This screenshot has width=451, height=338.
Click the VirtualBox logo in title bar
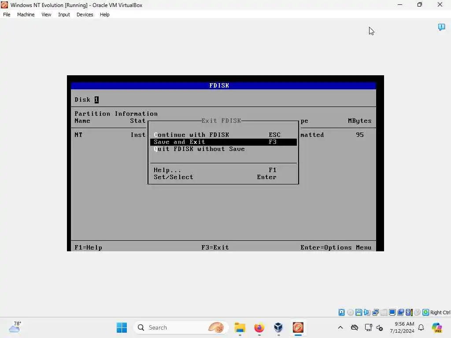(4, 5)
